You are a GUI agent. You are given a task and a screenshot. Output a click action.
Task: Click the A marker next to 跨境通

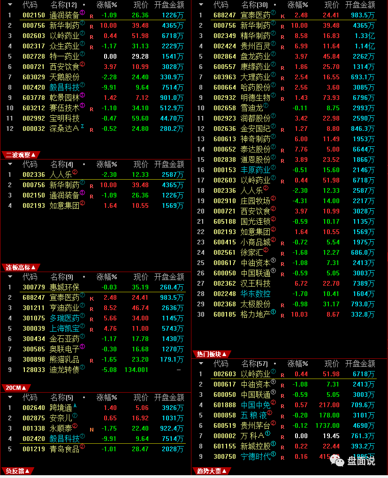[75, 406]
